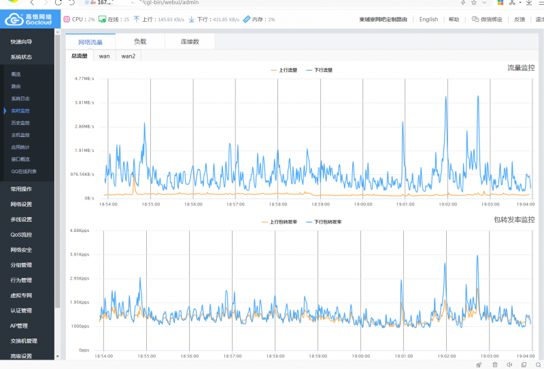Select the wan2 traffic sub-tab

pos(129,56)
